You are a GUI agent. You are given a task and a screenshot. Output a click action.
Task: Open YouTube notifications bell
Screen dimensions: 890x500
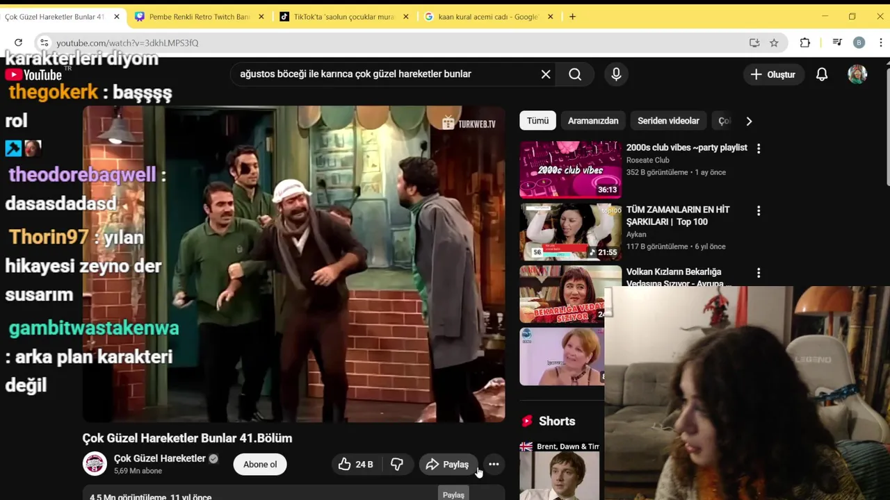coord(822,74)
